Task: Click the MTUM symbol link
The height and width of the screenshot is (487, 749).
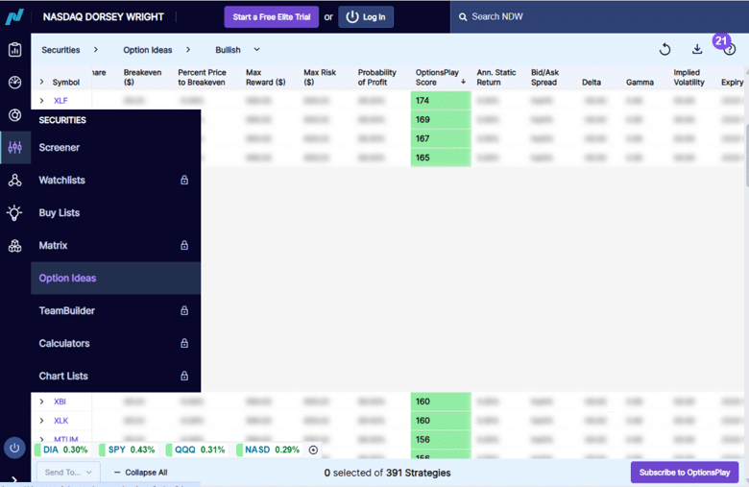Action: [x=66, y=439]
